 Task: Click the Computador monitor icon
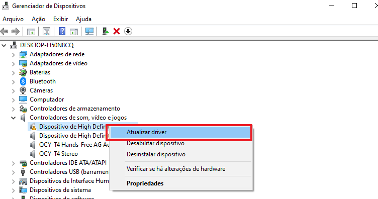23,99
